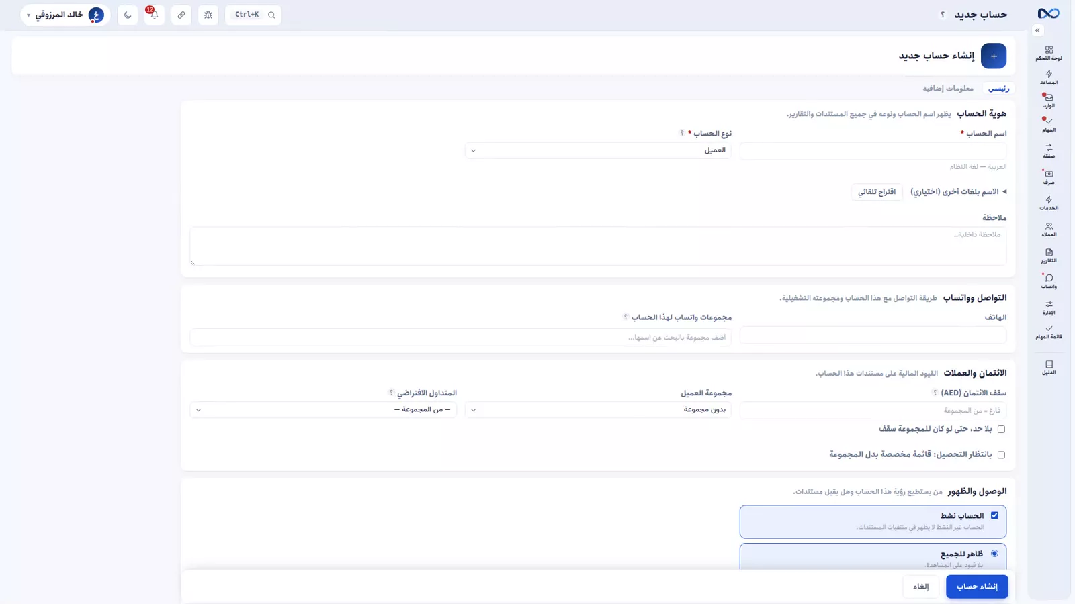Click the WhatsApp groups search field
The height and width of the screenshot is (604, 1075).
pyautogui.click(x=461, y=337)
